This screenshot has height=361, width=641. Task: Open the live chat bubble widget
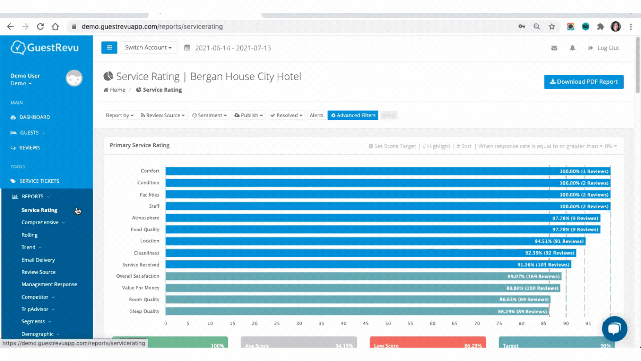[614, 329]
